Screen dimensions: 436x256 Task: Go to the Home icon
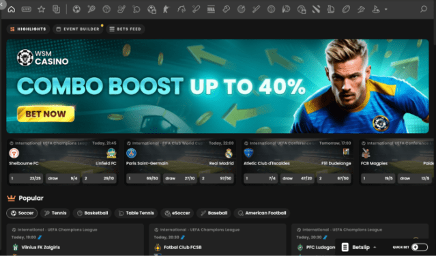tap(12, 9)
